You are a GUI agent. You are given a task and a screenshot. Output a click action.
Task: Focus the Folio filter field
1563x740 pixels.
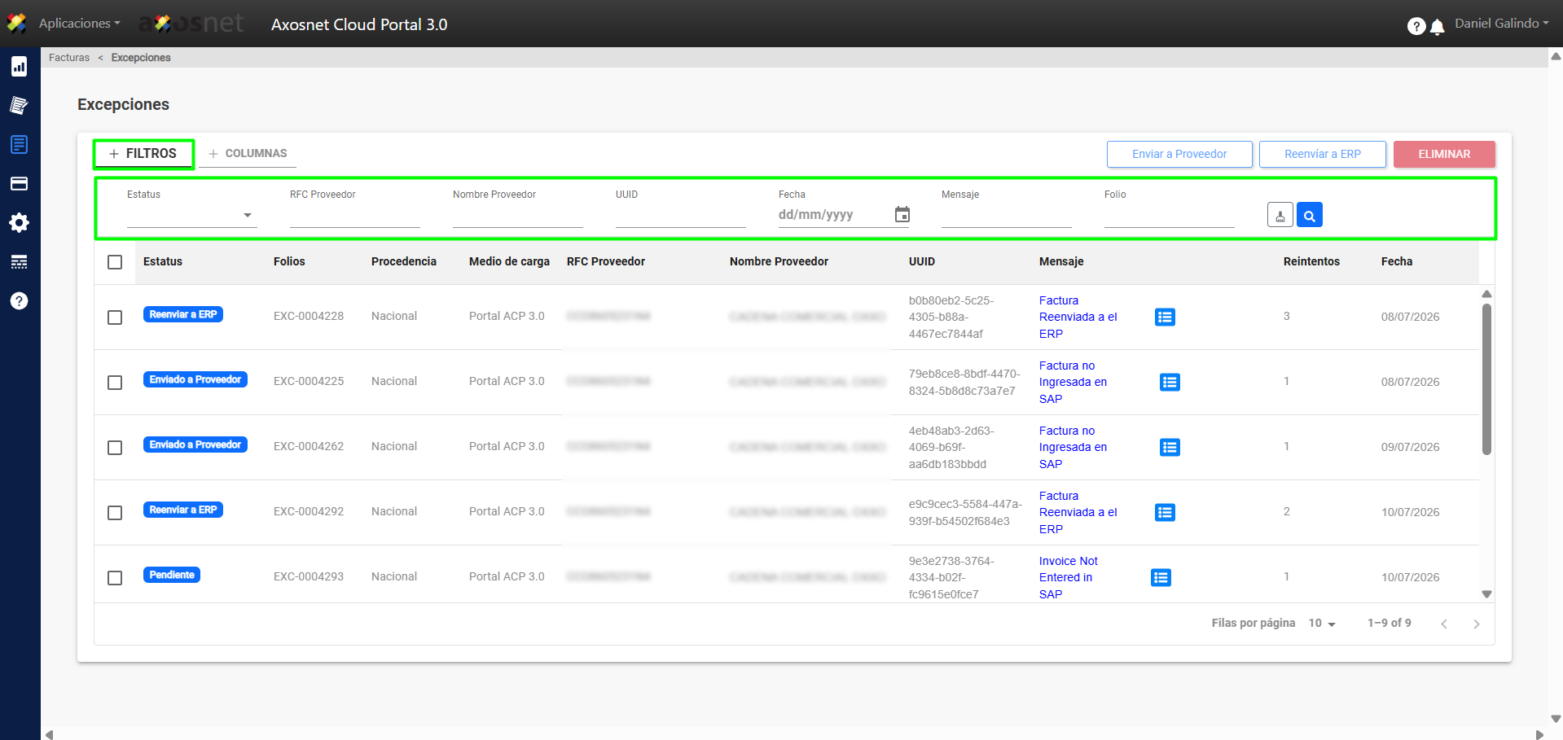click(x=1170, y=216)
